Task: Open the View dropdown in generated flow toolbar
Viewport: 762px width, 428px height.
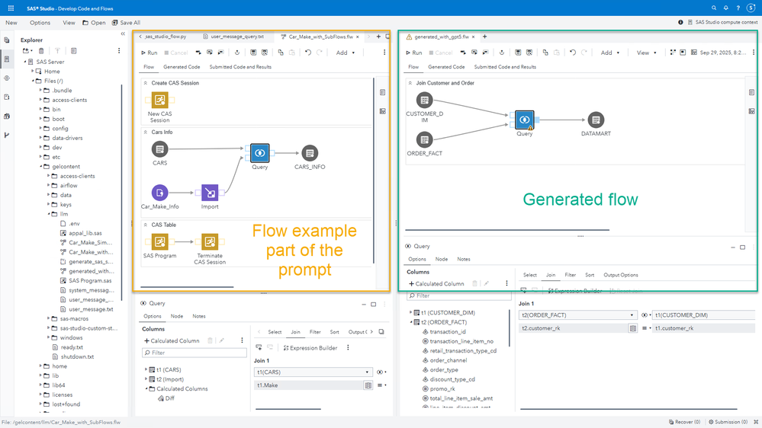Action: (647, 53)
